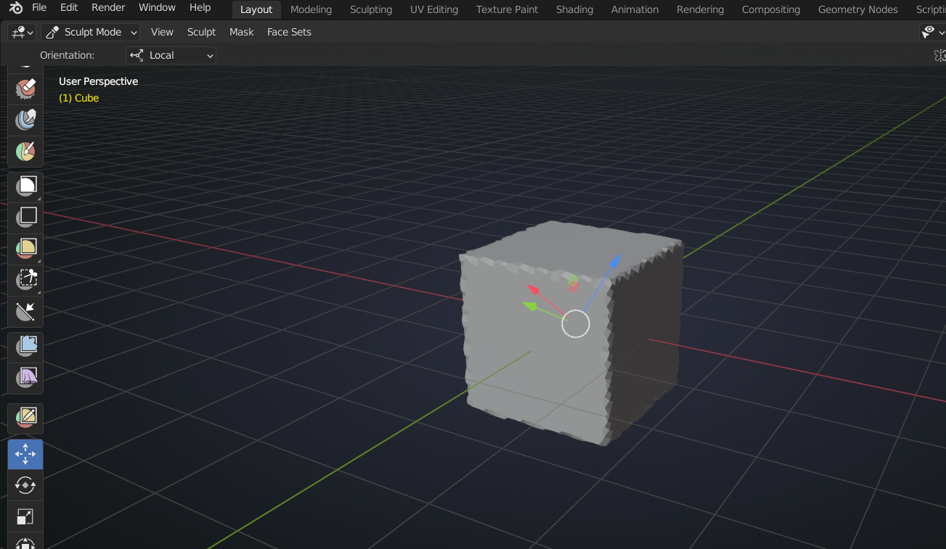Screen dimensions: 946x549
Task: Click the white circle gizmo center handle
Action: point(576,324)
